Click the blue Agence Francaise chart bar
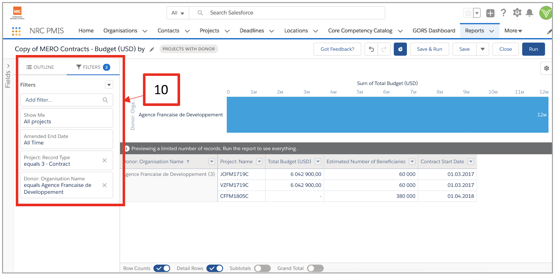The width and height of the screenshot is (555, 276). point(387,115)
